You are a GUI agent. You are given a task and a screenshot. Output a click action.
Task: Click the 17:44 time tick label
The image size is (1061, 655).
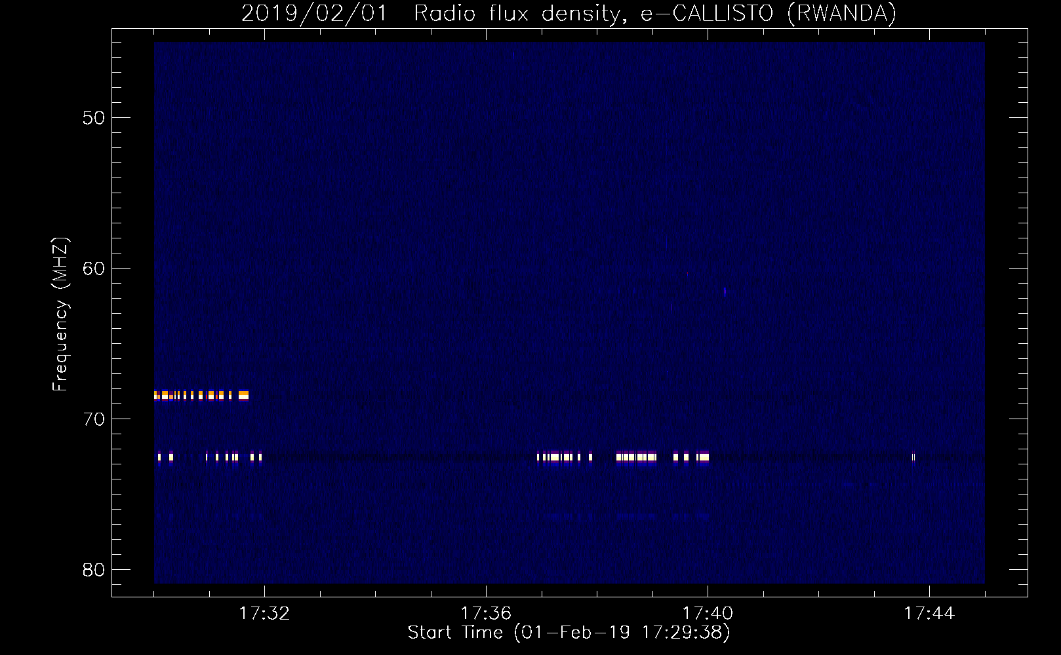tap(929, 614)
